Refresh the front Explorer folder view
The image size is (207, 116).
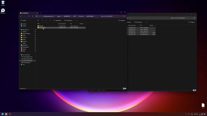[33, 16]
